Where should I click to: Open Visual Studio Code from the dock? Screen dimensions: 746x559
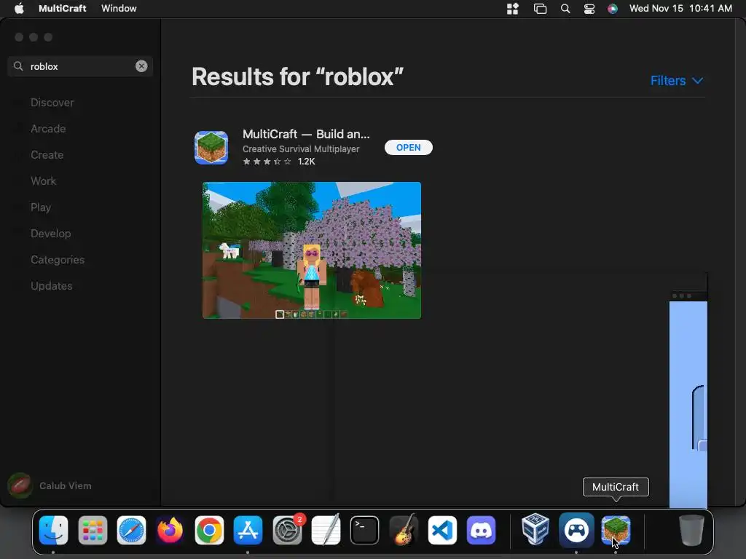click(442, 530)
